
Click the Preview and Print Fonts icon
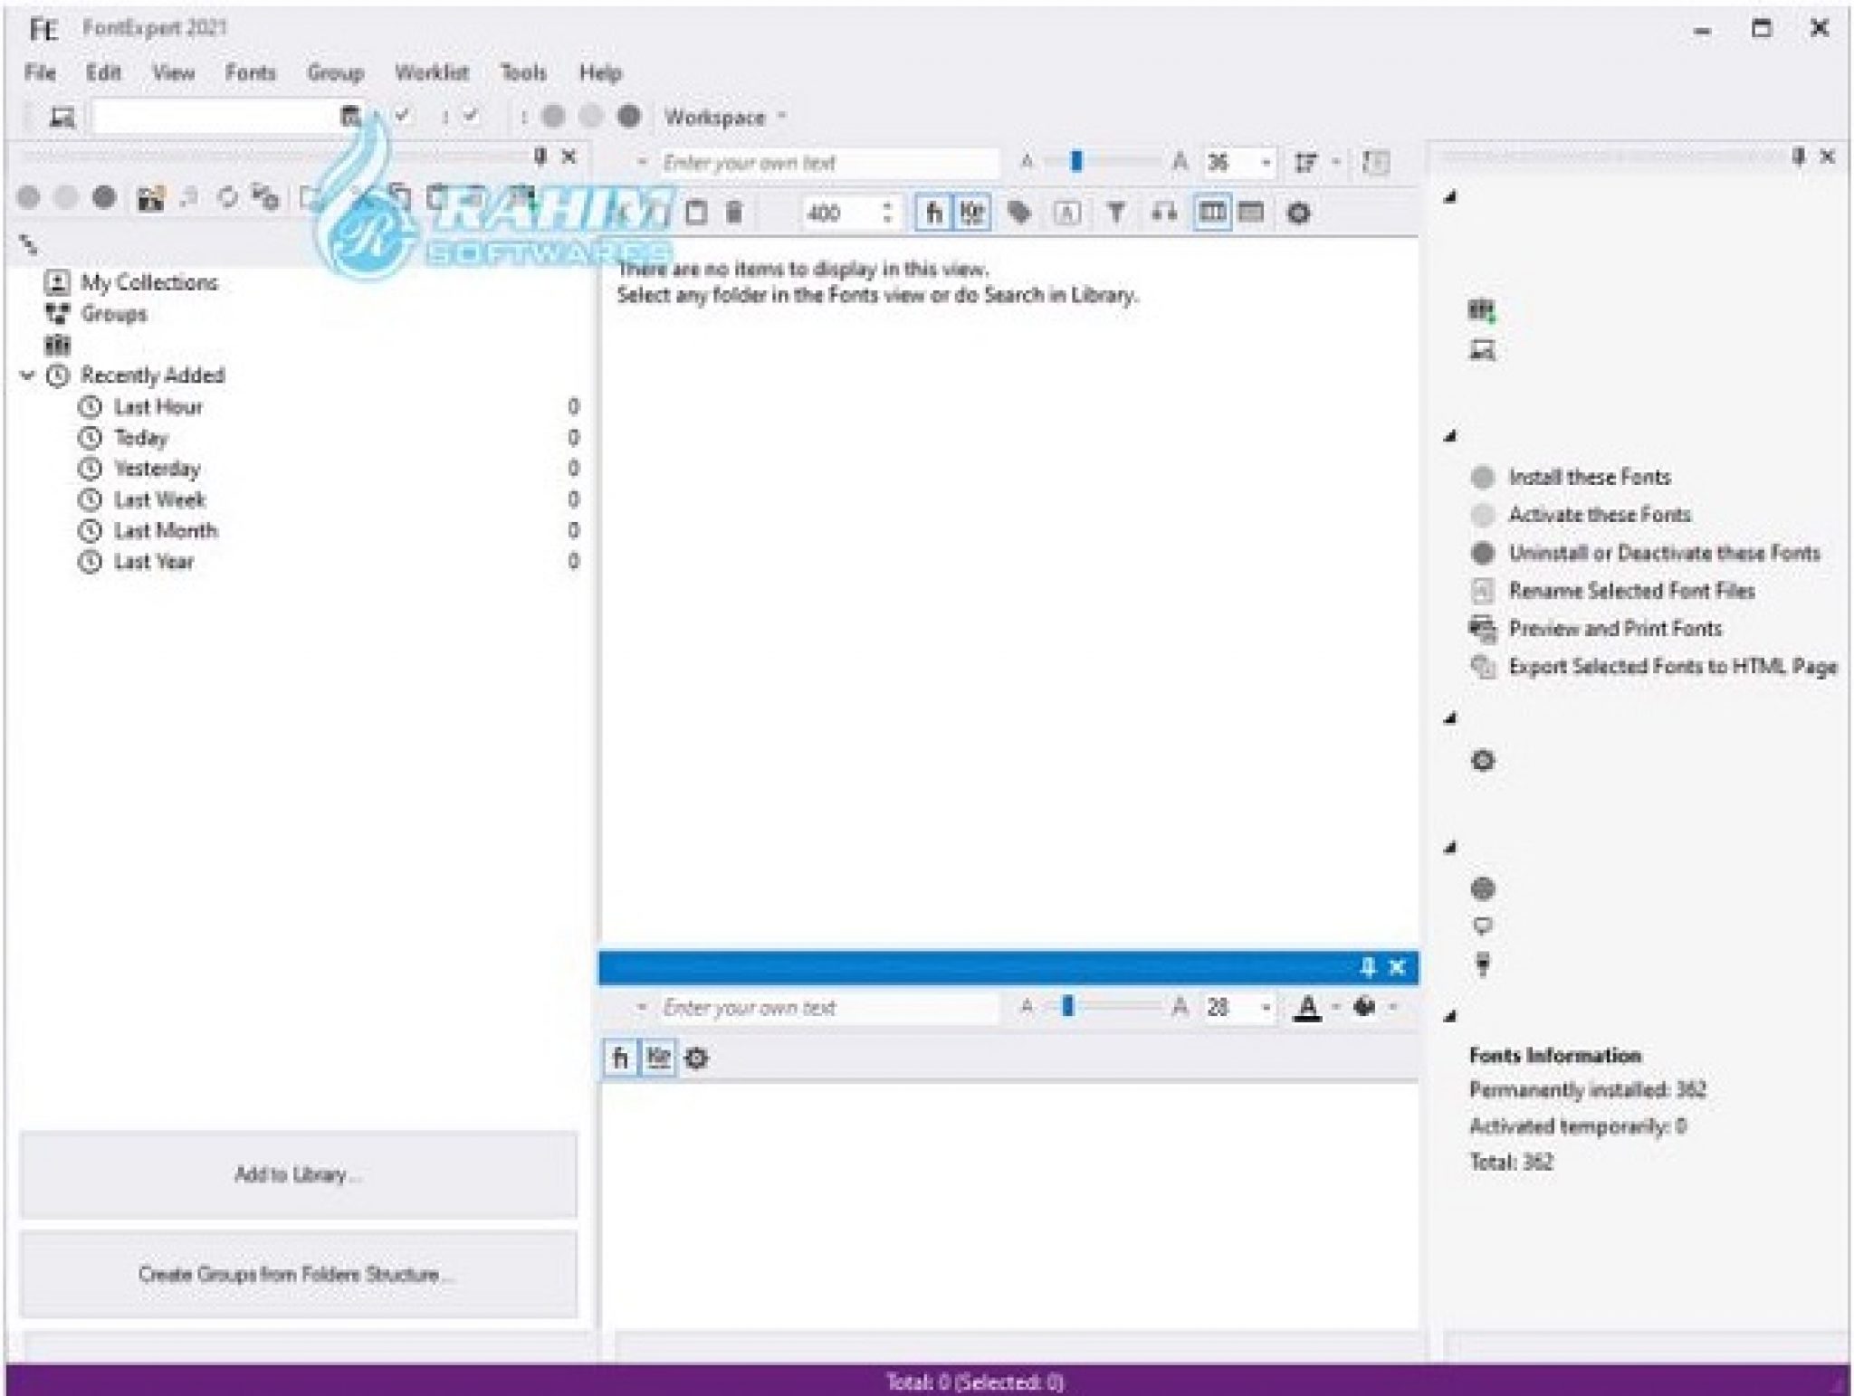tap(1482, 628)
